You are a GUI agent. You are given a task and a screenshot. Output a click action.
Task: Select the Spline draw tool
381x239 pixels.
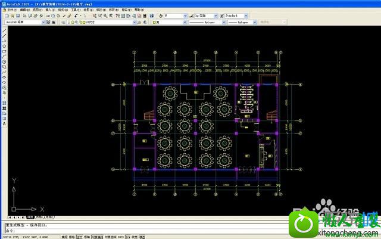point(4,72)
